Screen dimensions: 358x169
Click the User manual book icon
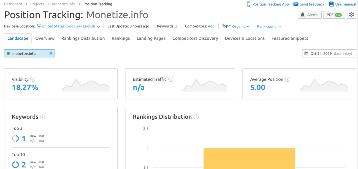tap(331, 4)
